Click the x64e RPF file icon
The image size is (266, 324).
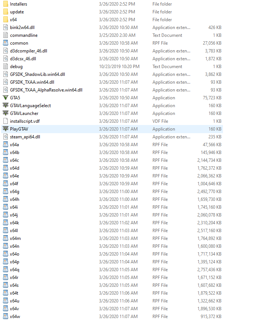pos(6,176)
